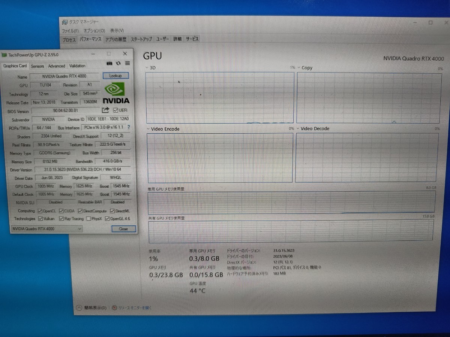Toggle the CUDA checkbox
Screen dimensions: 450x337
(x=61, y=211)
